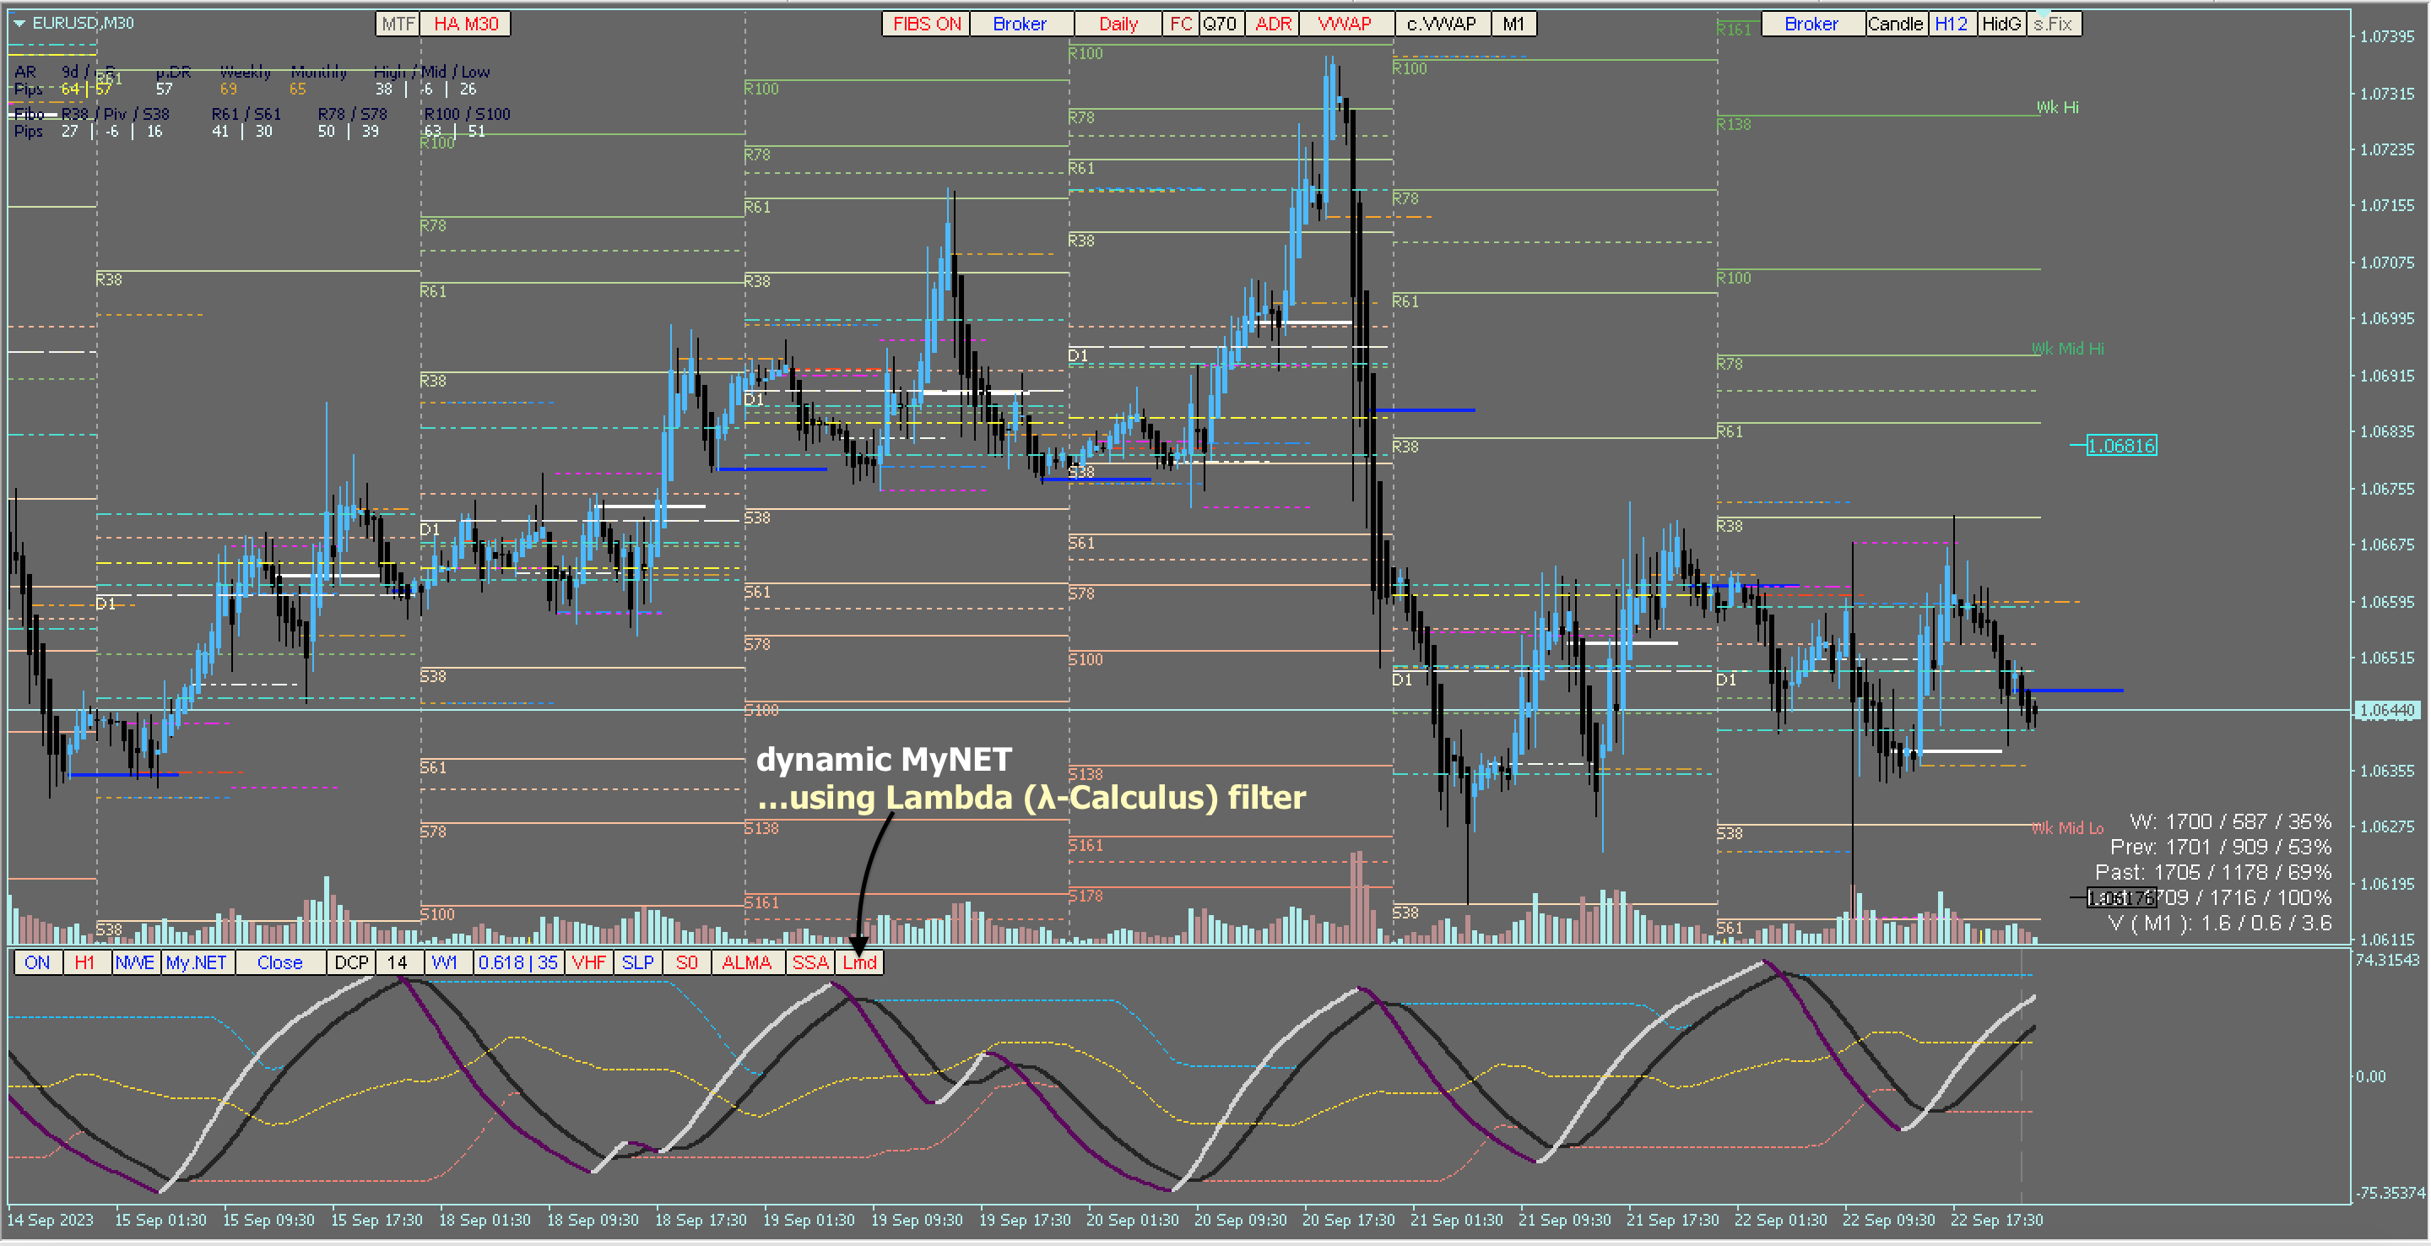The height and width of the screenshot is (1246, 2431).
Task: Select the Q70 button
Action: (x=1219, y=24)
